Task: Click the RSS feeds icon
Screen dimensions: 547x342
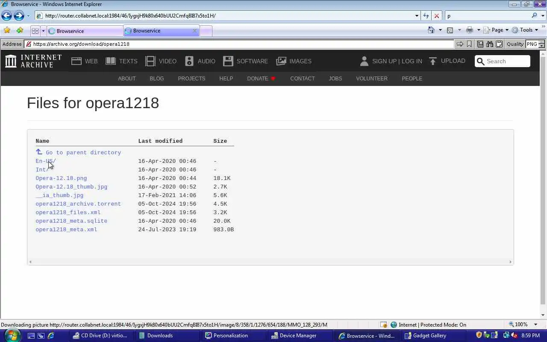Action: 450,30
